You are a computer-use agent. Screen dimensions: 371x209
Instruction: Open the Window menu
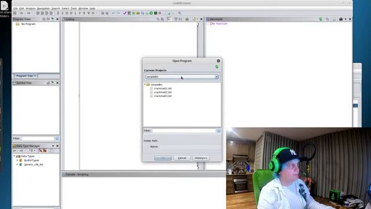(x=83, y=9)
